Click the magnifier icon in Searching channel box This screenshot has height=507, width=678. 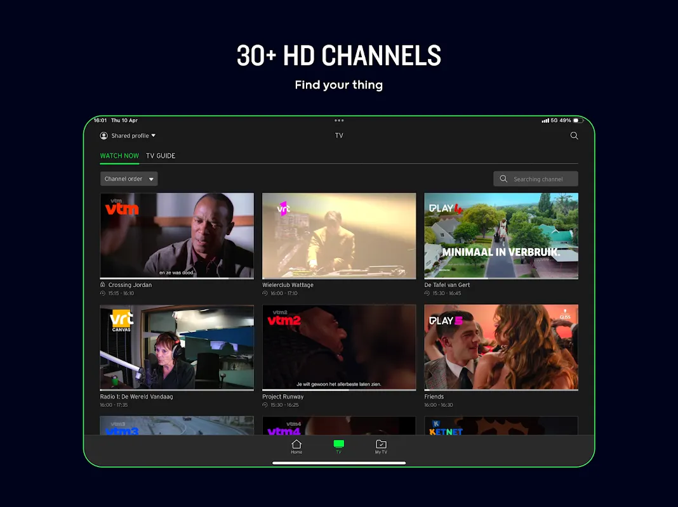[503, 179]
